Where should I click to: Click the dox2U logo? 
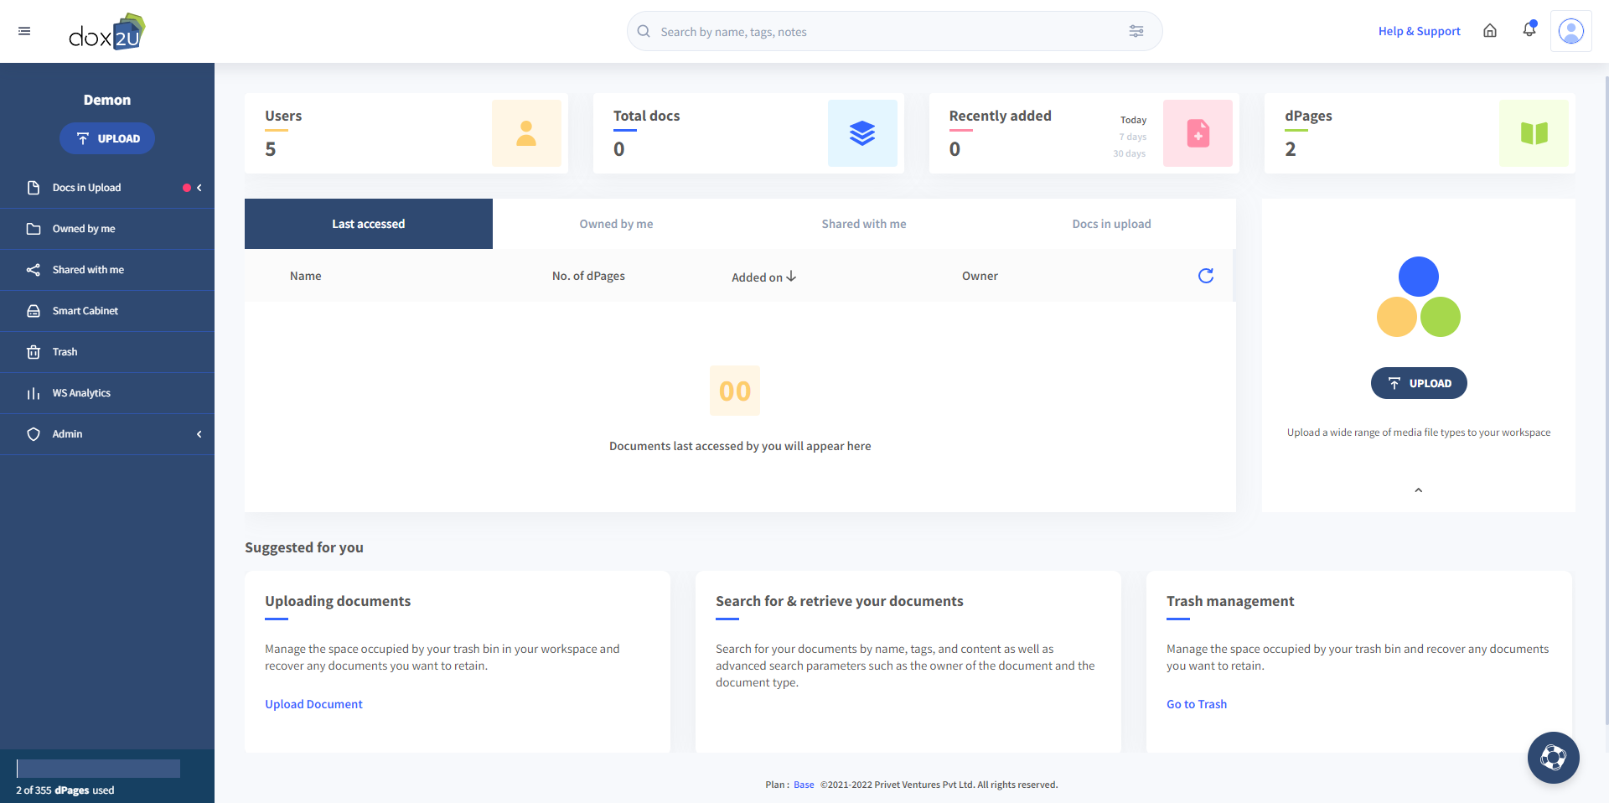pyautogui.click(x=107, y=31)
